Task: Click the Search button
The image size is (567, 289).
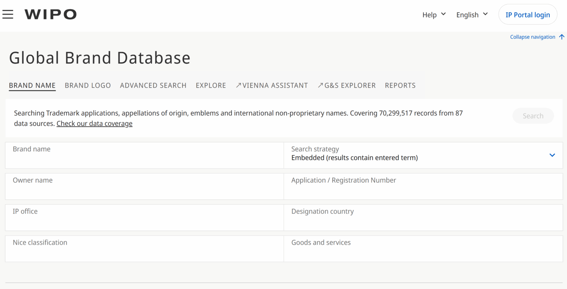Action: tap(533, 116)
